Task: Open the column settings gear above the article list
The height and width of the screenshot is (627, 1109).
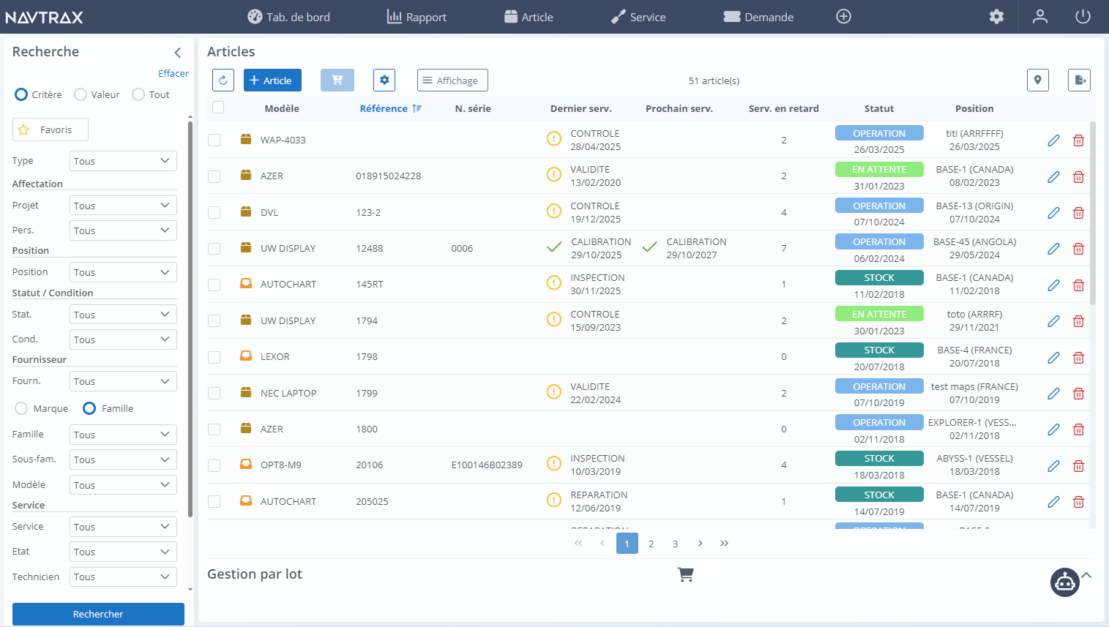Action: click(384, 80)
